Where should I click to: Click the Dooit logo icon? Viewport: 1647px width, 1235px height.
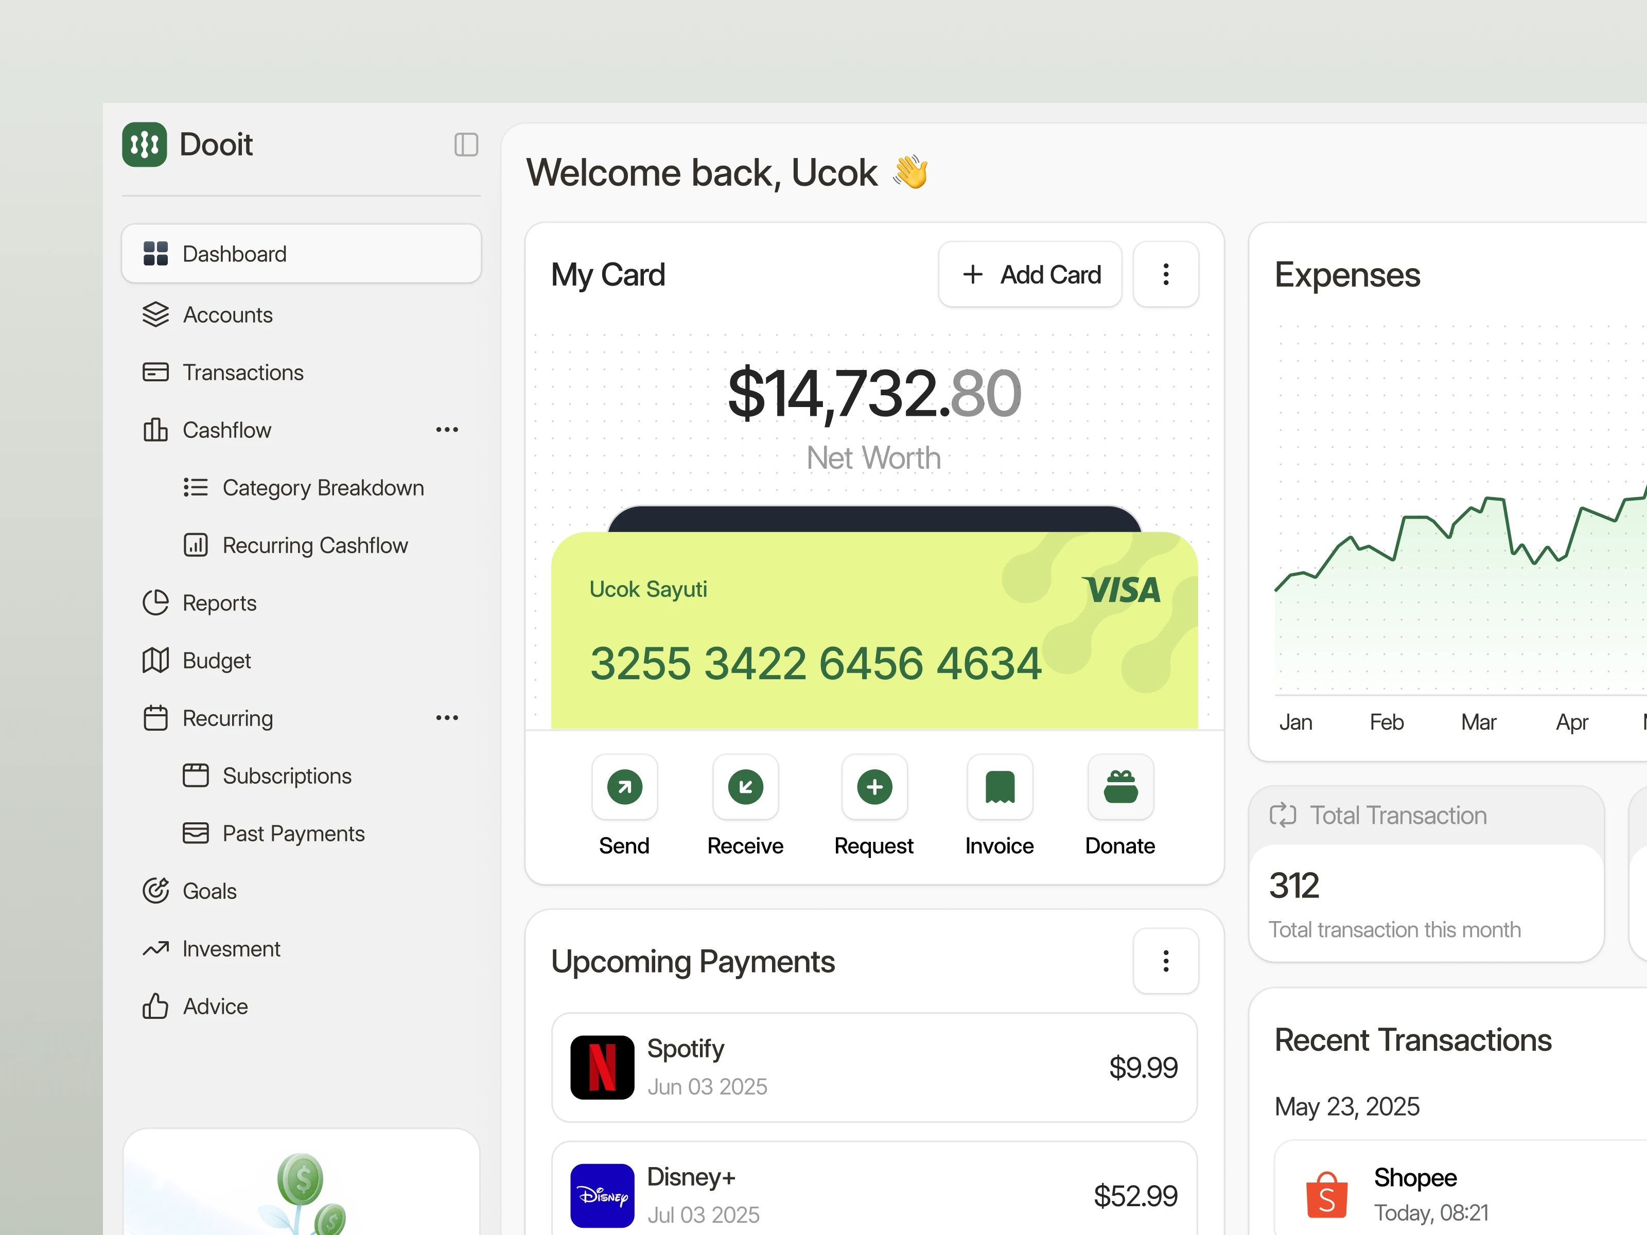pos(145,145)
